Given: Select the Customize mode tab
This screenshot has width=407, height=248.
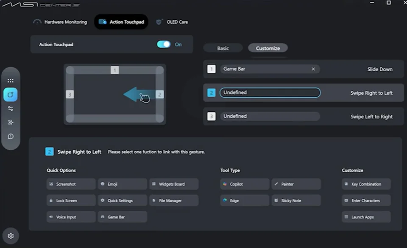Looking at the screenshot, I should [268, 48].
